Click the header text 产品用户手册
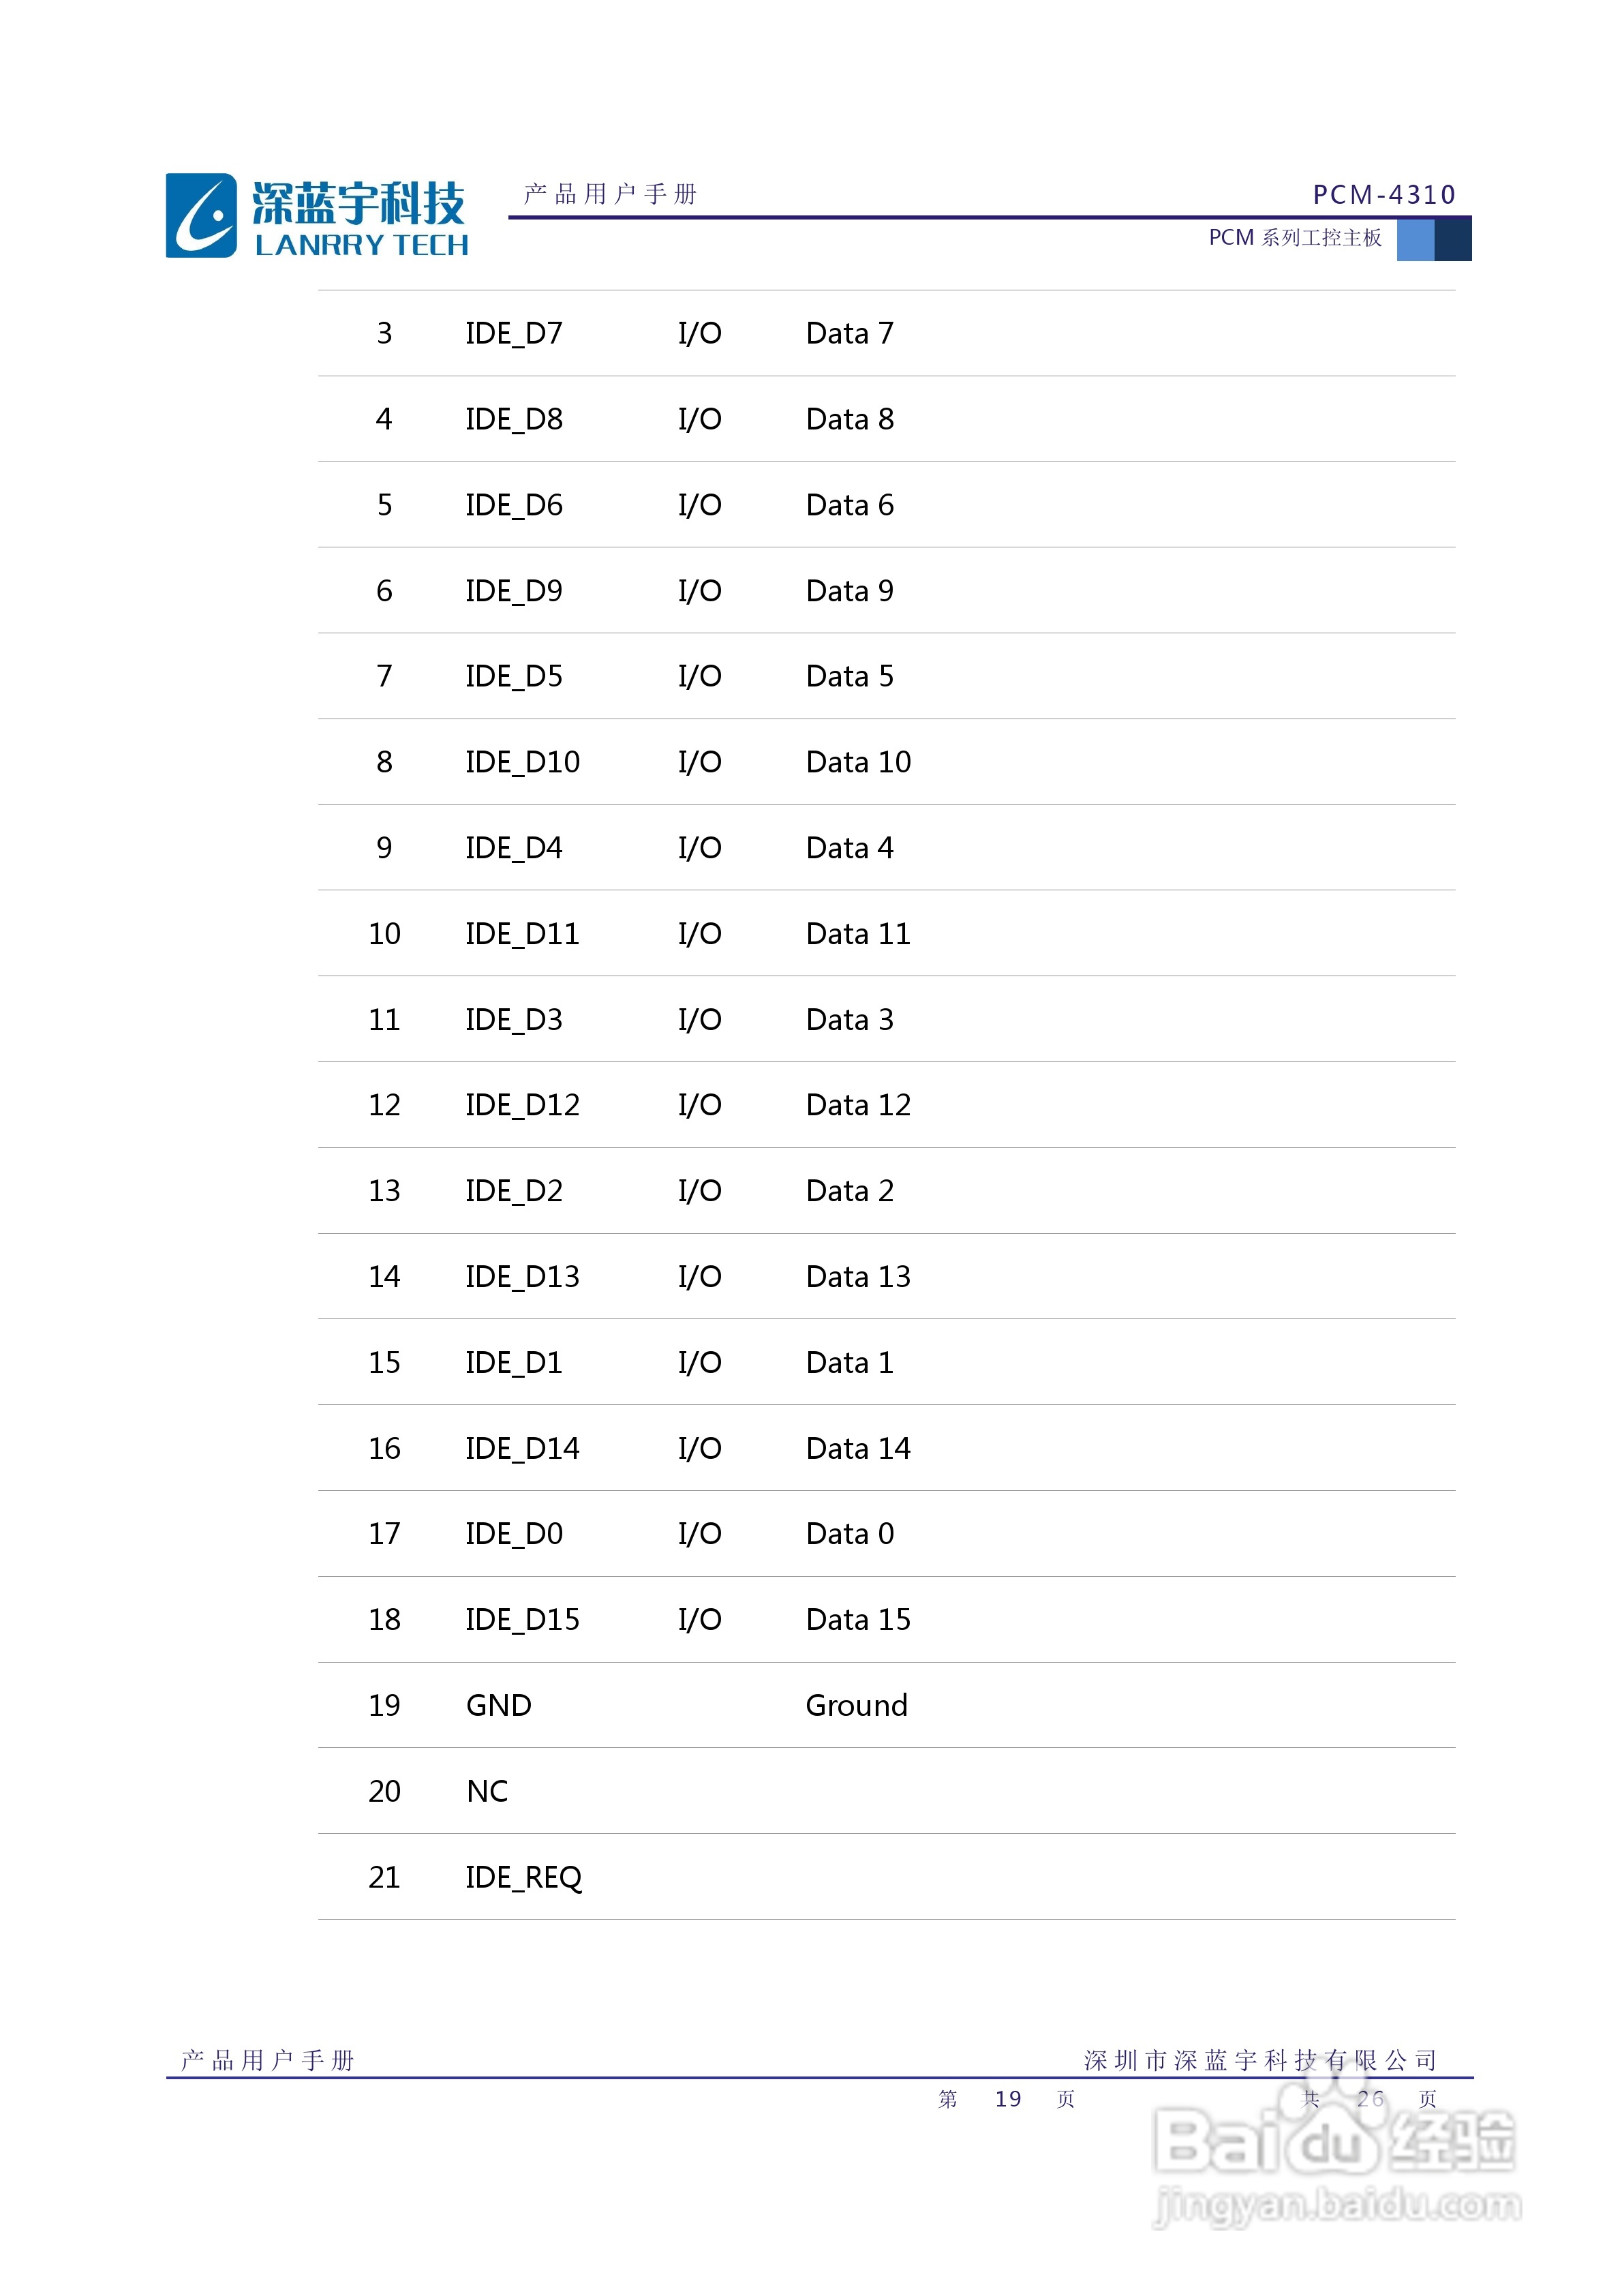Viewport: 1622px width, 2296px height. [x=610, y=193]
